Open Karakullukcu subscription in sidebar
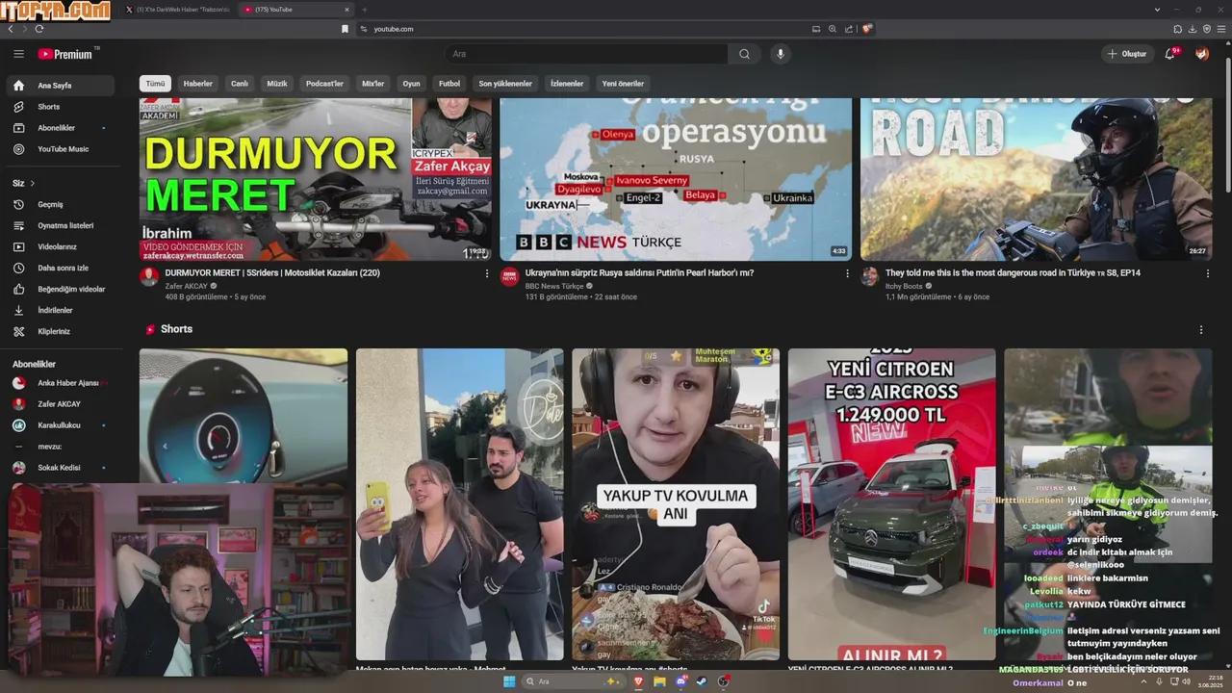 tap(60, 425)
